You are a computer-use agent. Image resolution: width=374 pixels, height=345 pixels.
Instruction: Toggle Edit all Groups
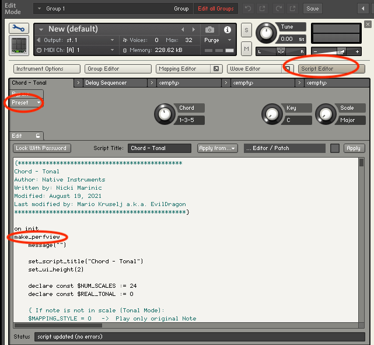[x=215, y=9]
